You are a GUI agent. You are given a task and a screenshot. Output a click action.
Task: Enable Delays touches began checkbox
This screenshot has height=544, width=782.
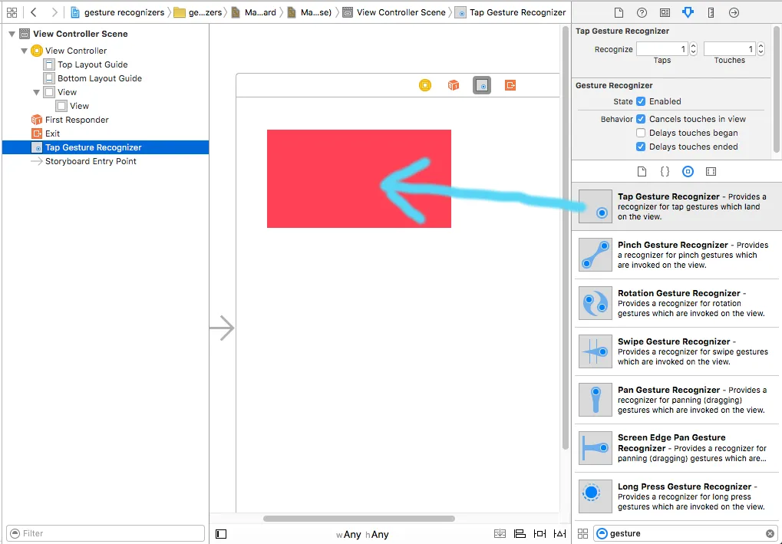click(x=641, y=134)
